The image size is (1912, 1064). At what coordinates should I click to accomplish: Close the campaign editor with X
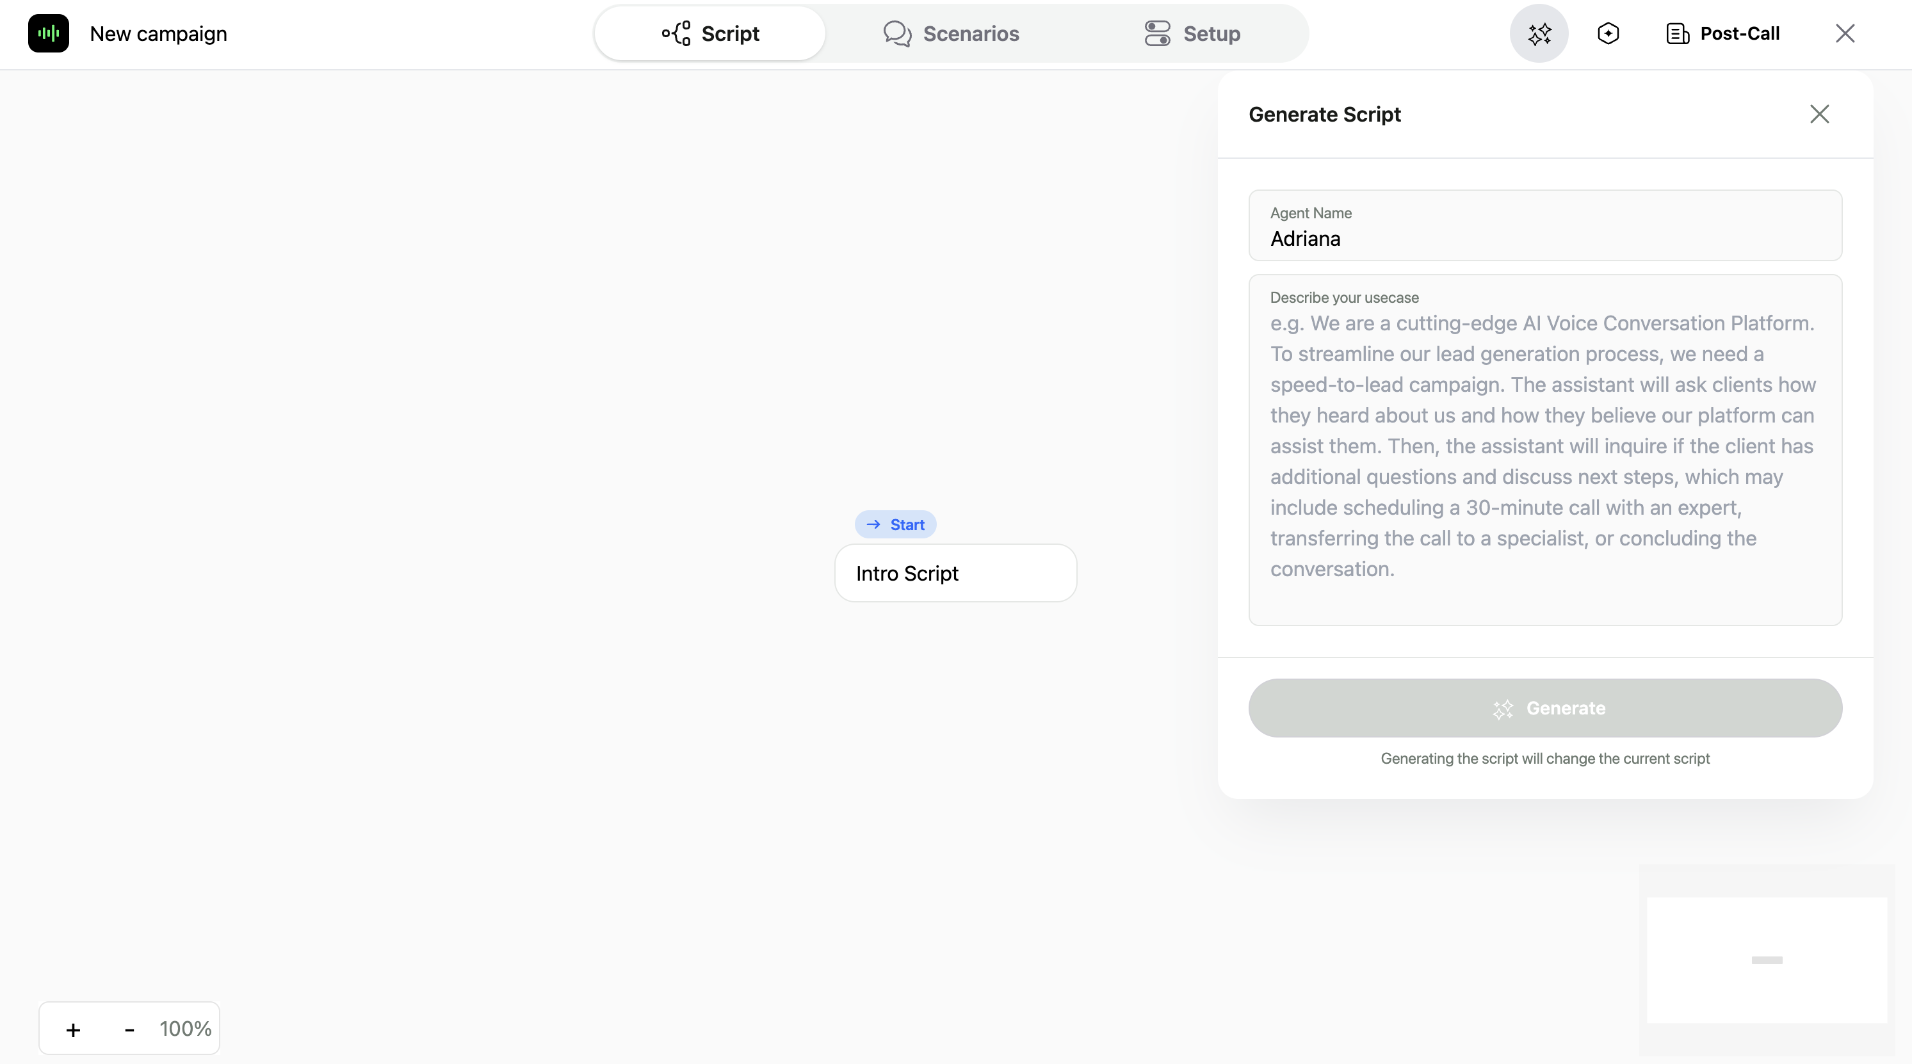[1845, 33]
